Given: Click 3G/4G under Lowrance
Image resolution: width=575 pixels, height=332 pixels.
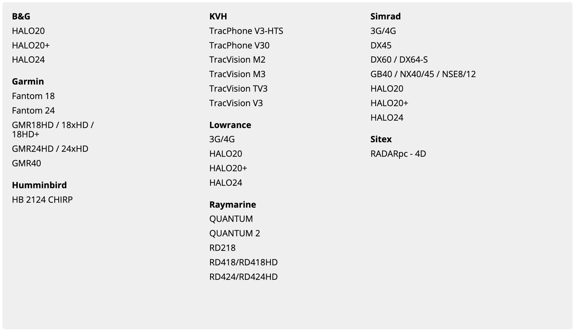Looking at the screenshot, I should (222, 139).
